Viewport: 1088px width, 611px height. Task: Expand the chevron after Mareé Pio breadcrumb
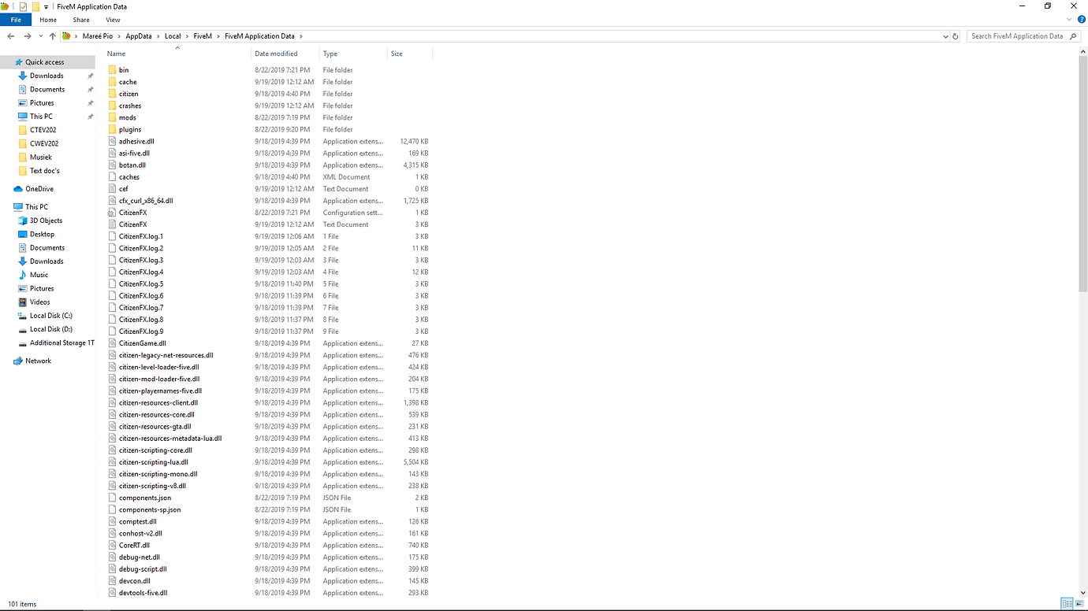(x=119, y=36)
